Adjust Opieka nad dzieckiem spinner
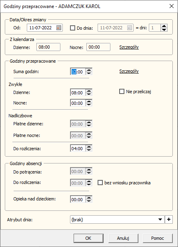The width and height of the screenshot is (178, 247). 89,199
